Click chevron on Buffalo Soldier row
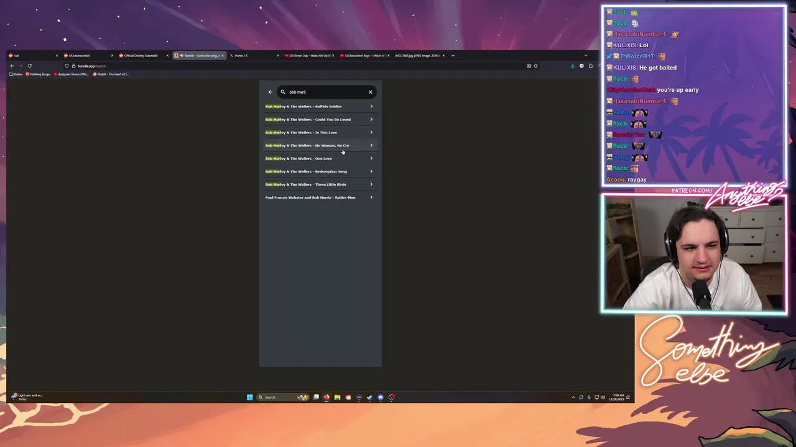Screen dimensions: 796x447 tap(371, 106)
